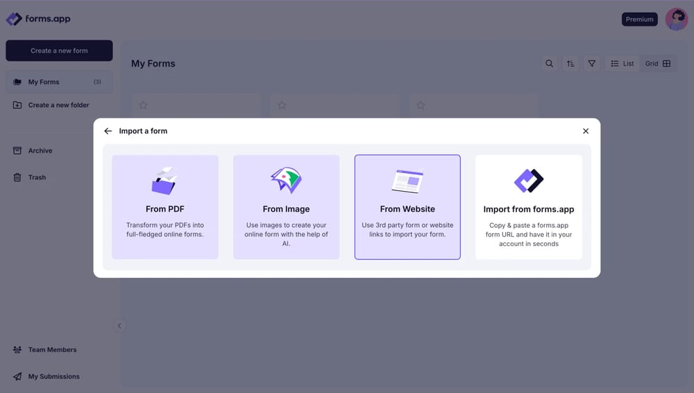694x393 pixels.
Task: Click the forms.app logo
Action: click(39, 19)
